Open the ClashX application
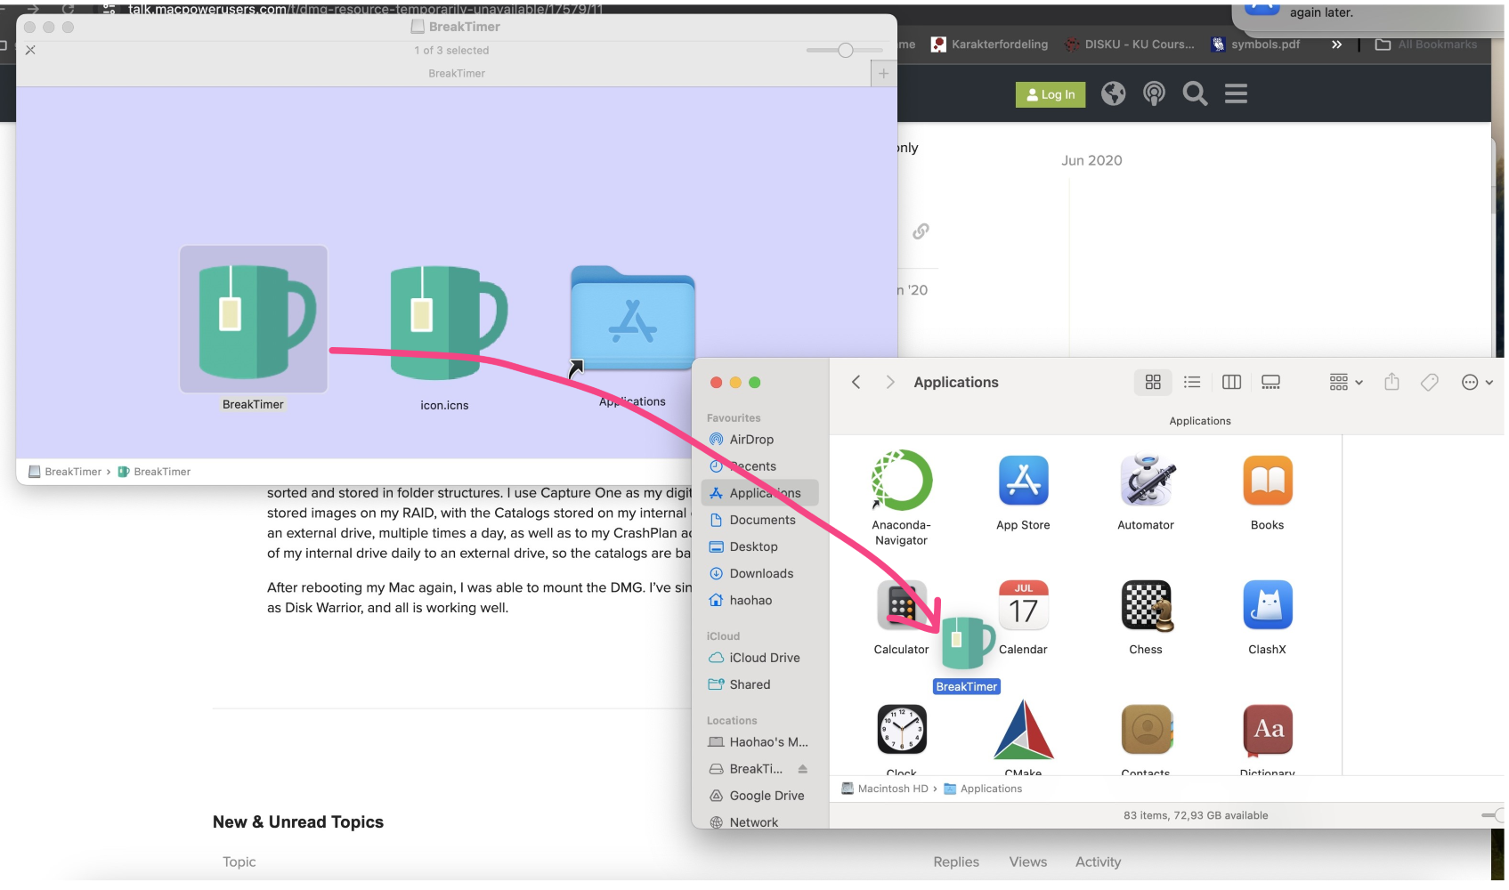Screen dimensions: 1509x890 (1267, 605)
